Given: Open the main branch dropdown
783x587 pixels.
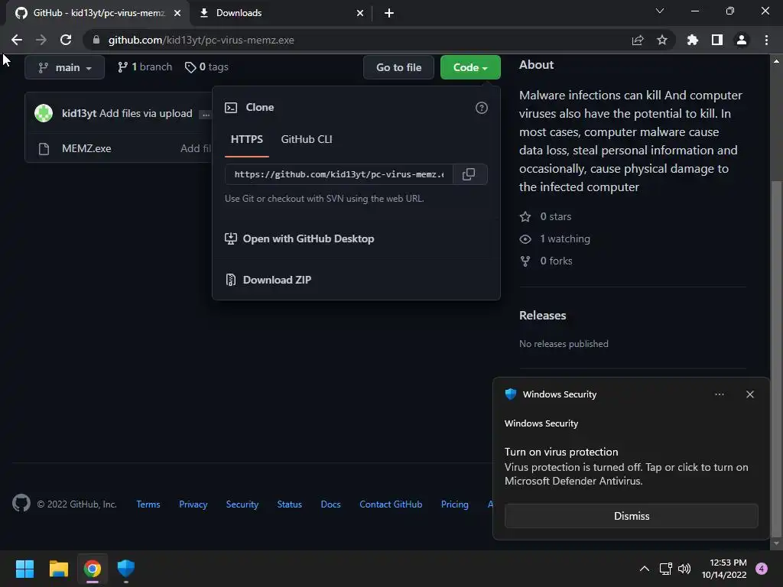Looking at the screenshot, I should coord(64,67).
